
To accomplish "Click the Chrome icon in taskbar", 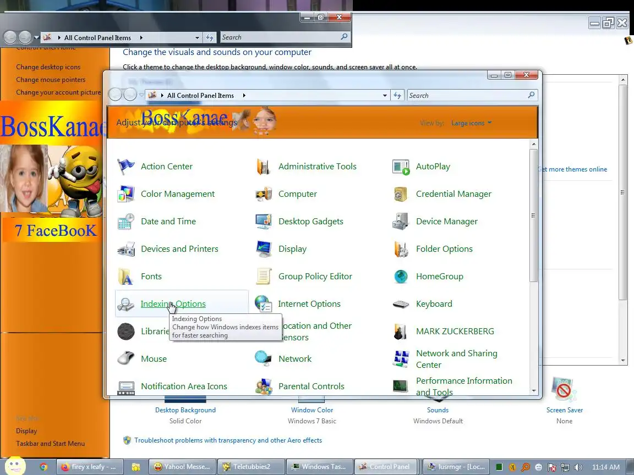I will pos(43,467).
